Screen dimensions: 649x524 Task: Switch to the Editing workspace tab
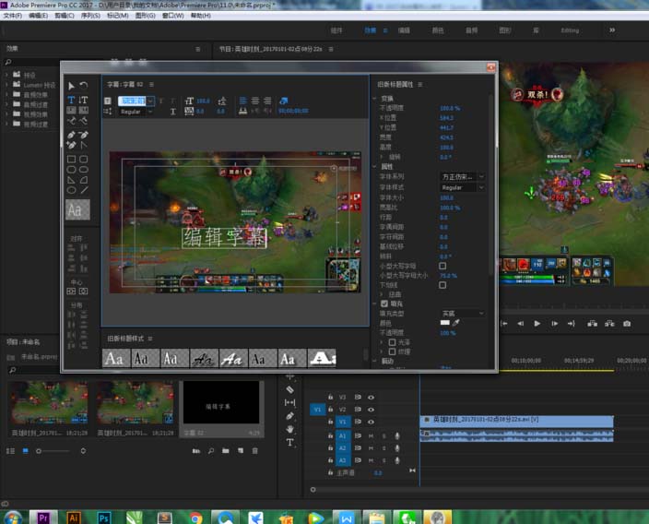(x=570, y=30)
